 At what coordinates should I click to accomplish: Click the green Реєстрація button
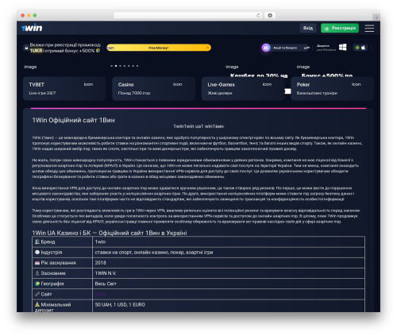(340, 28)
